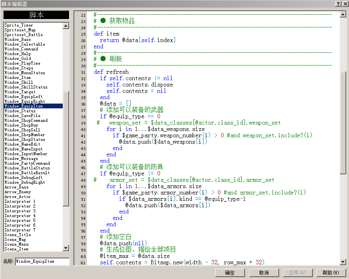Select Window_Help script

coord(17,54)
